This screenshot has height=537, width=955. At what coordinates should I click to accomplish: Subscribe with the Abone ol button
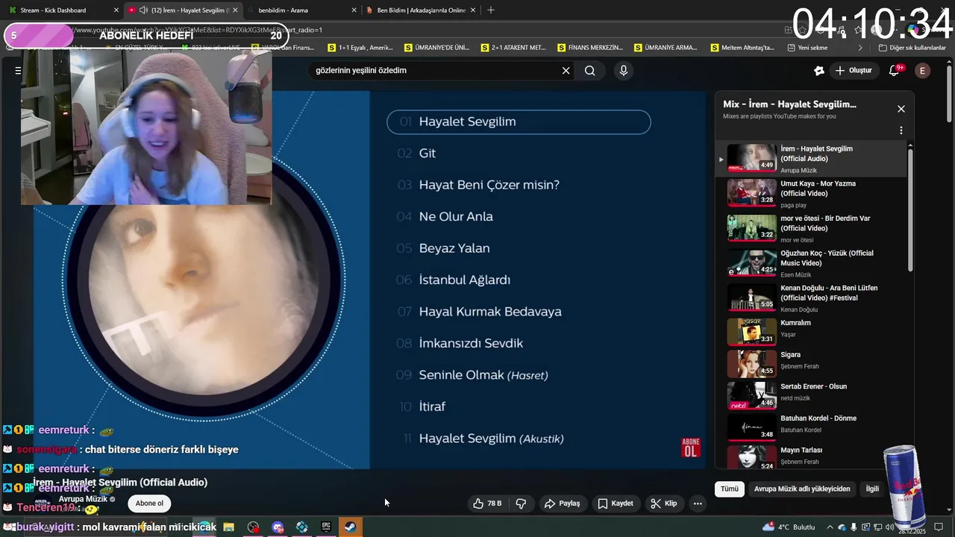[x=149, y=503]
